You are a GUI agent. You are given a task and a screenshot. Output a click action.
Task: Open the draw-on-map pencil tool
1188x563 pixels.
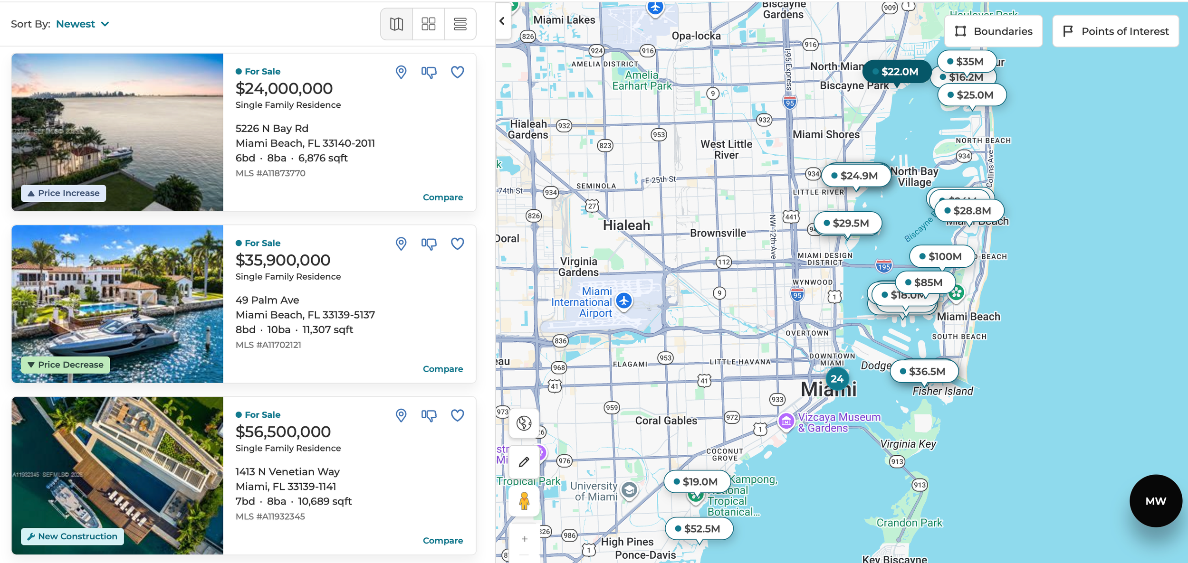[x=523, y=461]
